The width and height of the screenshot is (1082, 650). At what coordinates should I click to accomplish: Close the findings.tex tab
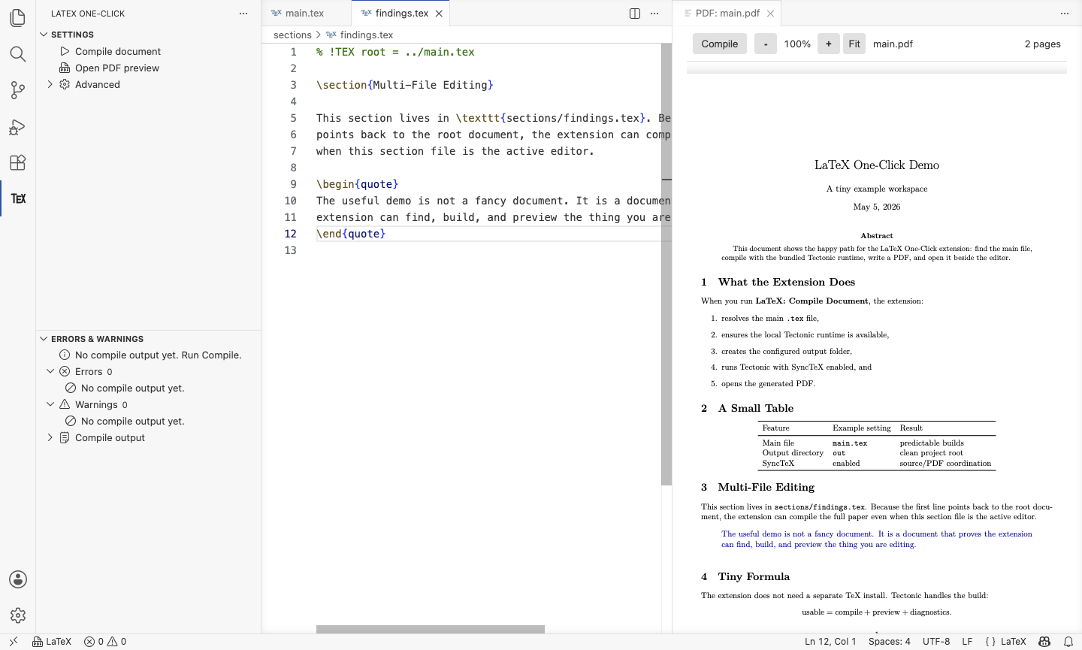[x=439, y=14]
